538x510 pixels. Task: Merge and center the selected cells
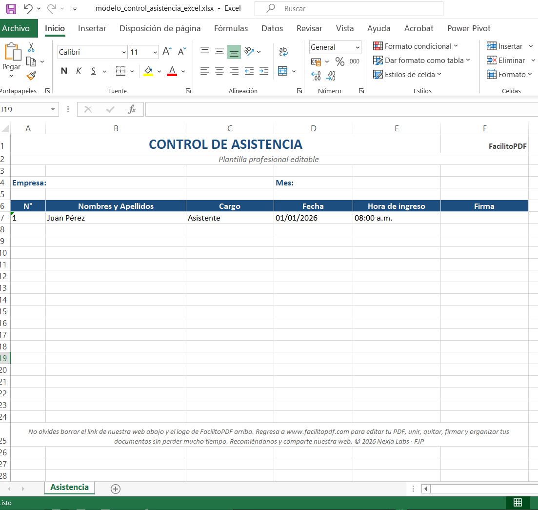[x=283, y=71]
